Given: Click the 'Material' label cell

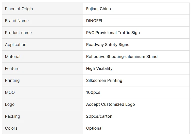Looking at the screenshot, I should click(x=13, y=57).
